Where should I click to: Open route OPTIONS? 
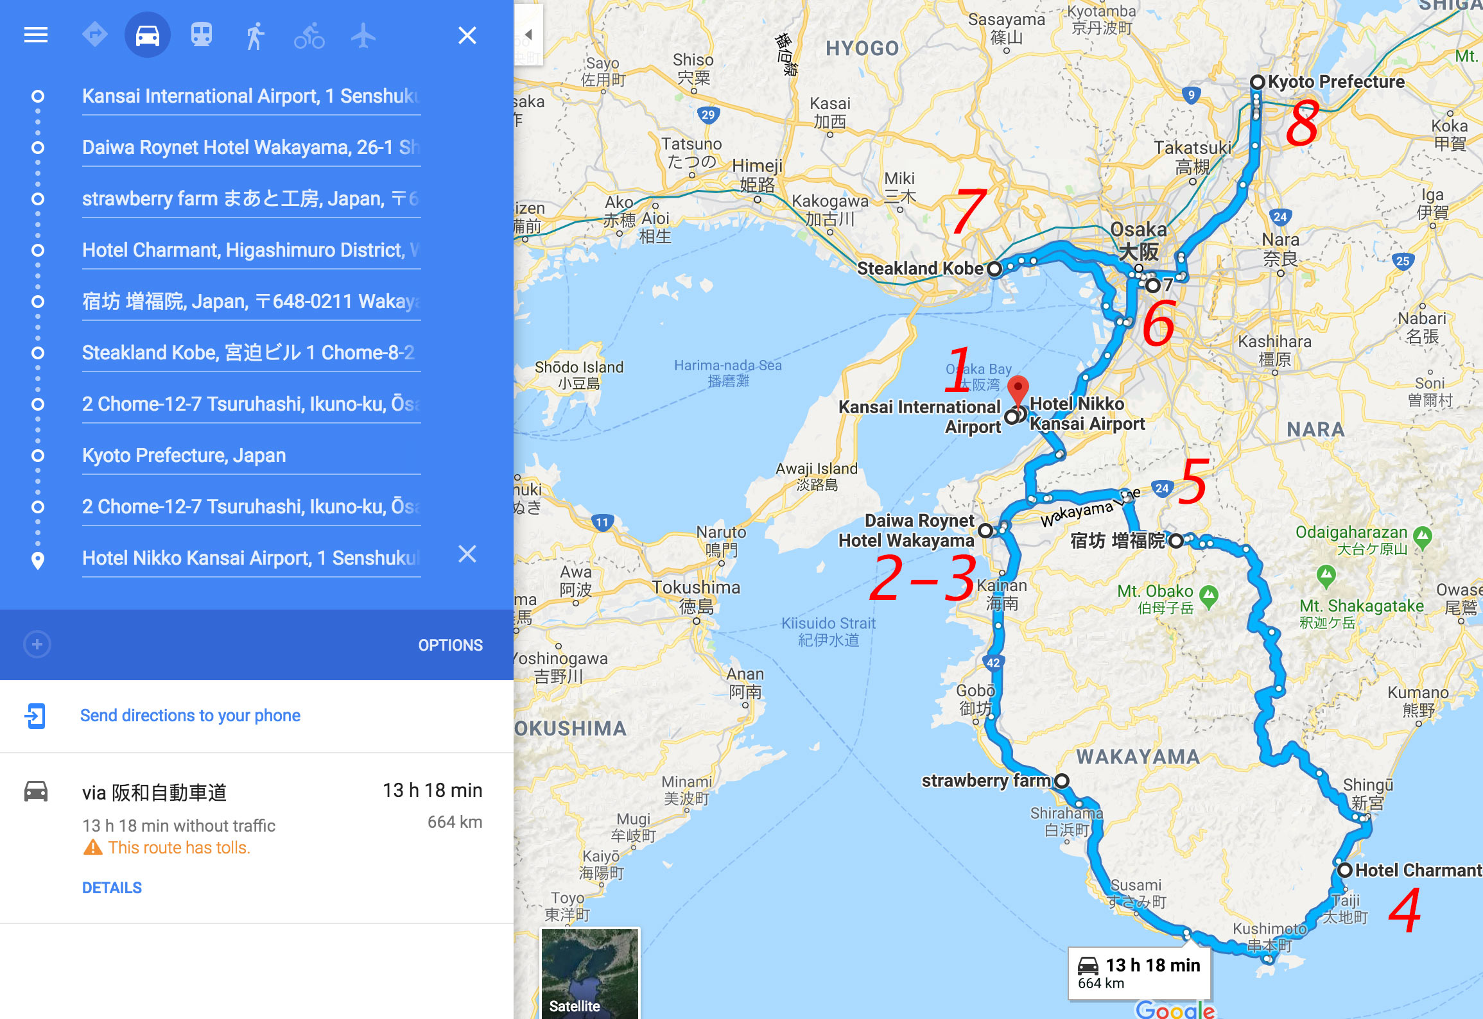pyautogui.click(x=450, y=645)
